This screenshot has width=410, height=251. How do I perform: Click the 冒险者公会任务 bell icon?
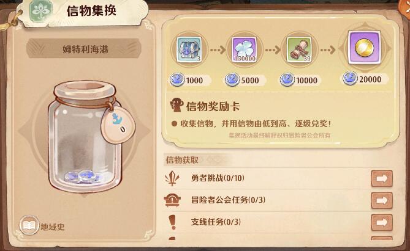pos(172,200)
